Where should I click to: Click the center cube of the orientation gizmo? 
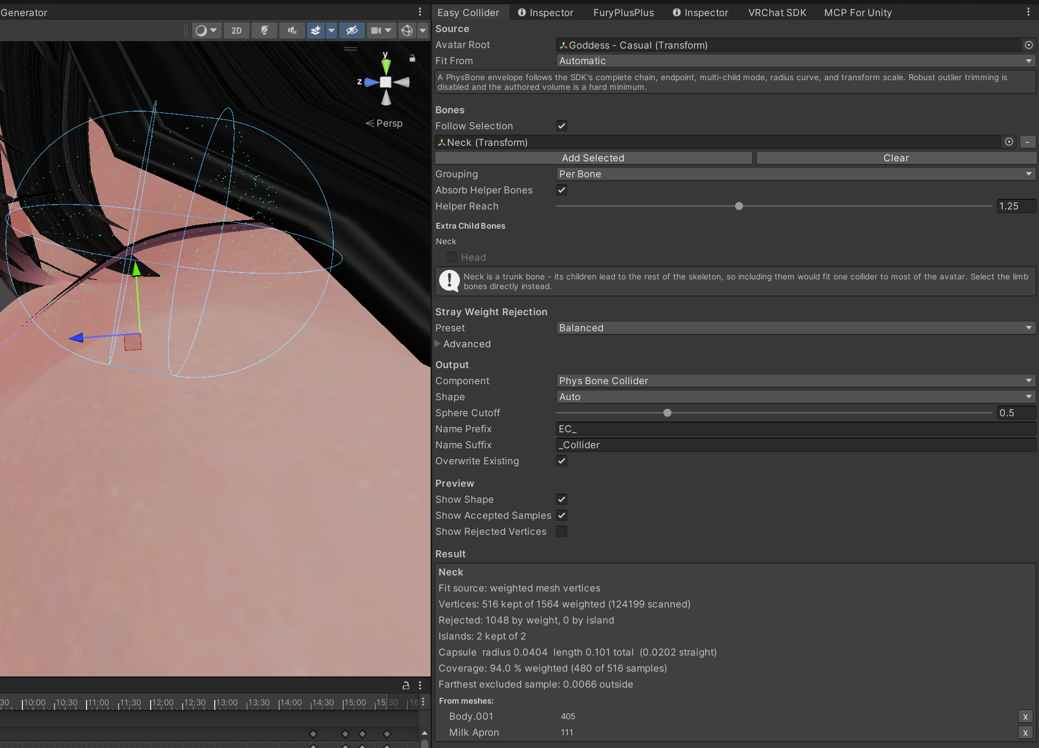pos(386,82)
